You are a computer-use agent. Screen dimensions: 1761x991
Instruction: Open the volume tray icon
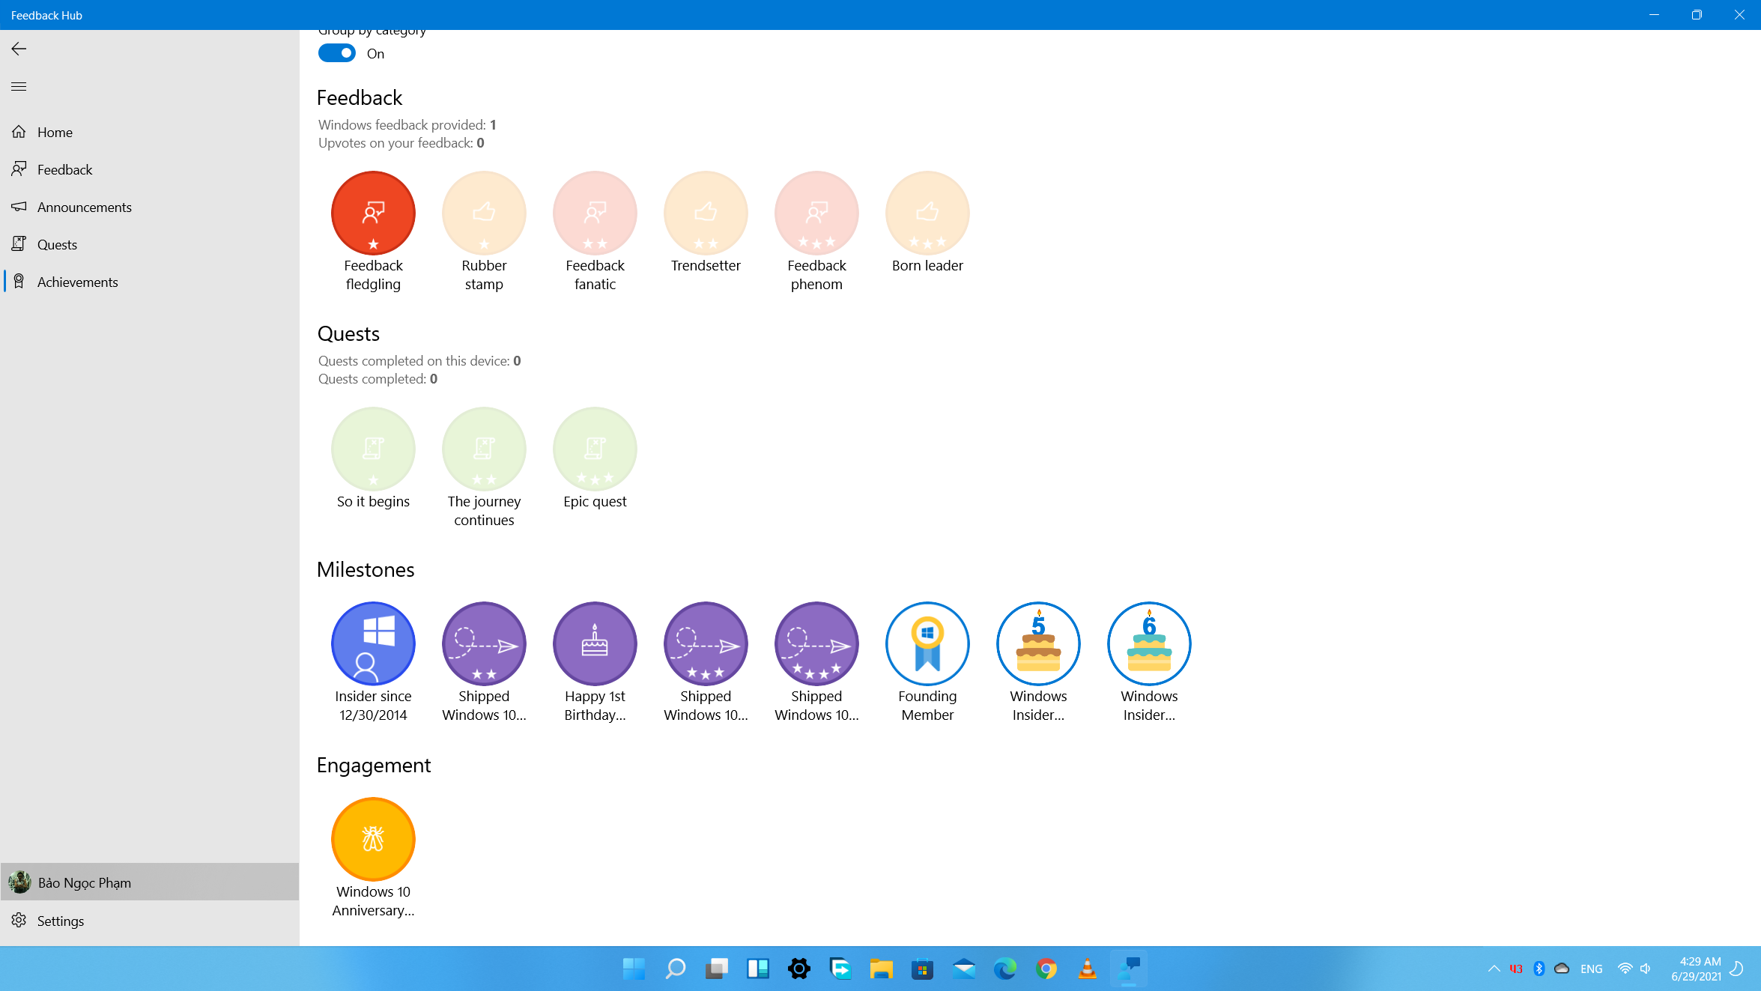tap(1645, 969)
